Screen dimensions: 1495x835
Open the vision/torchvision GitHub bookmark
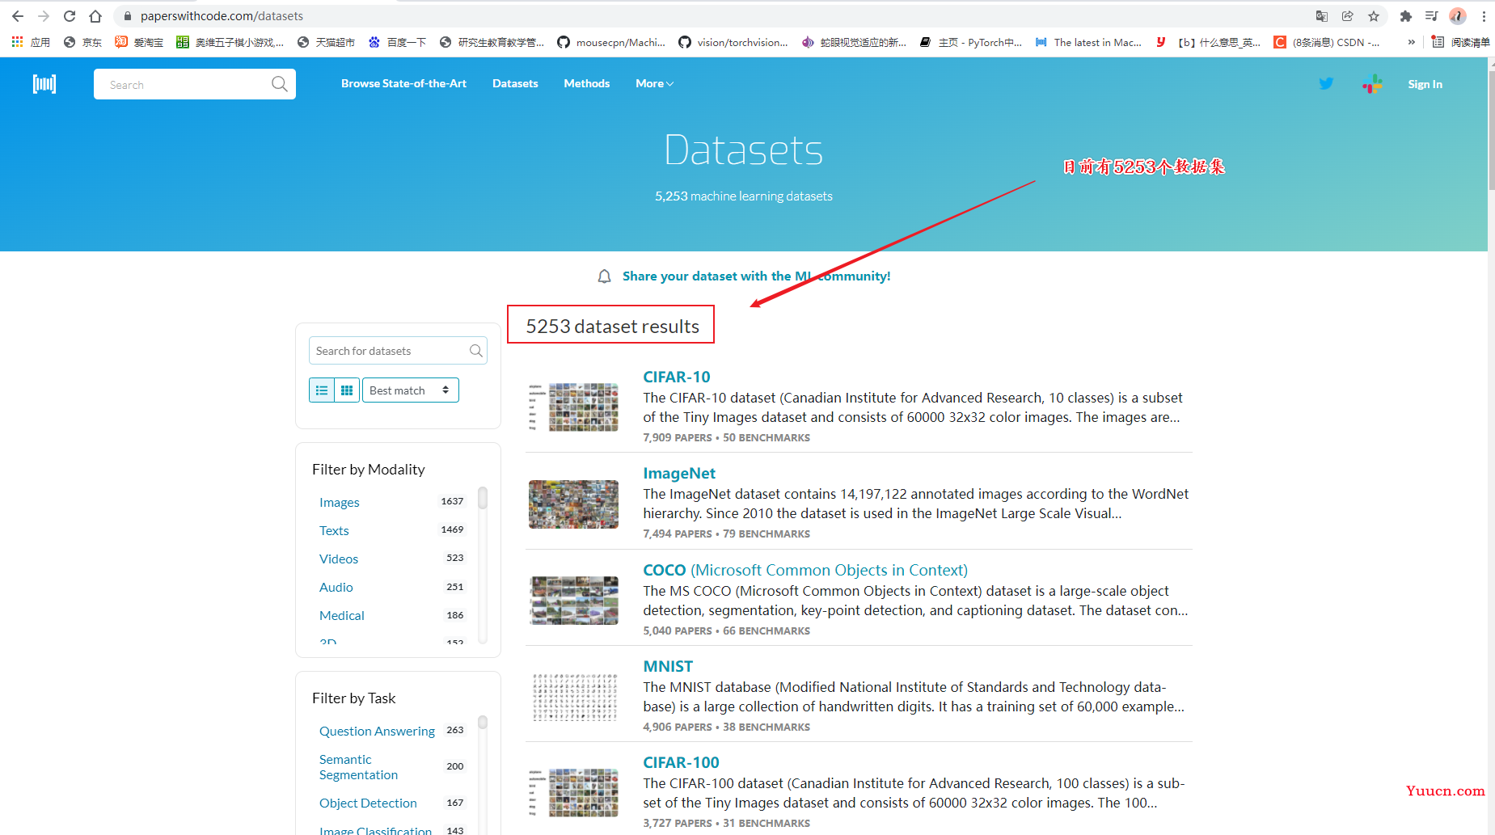pos(733,42)
